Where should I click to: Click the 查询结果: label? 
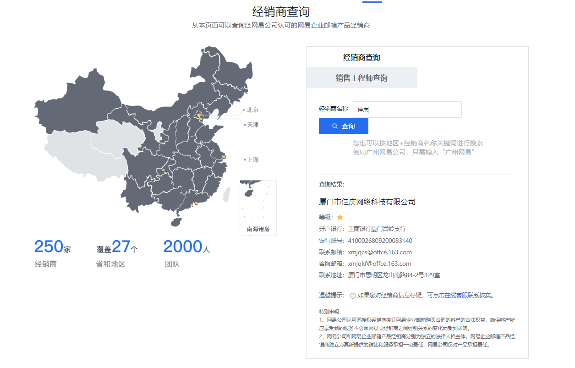332,184
